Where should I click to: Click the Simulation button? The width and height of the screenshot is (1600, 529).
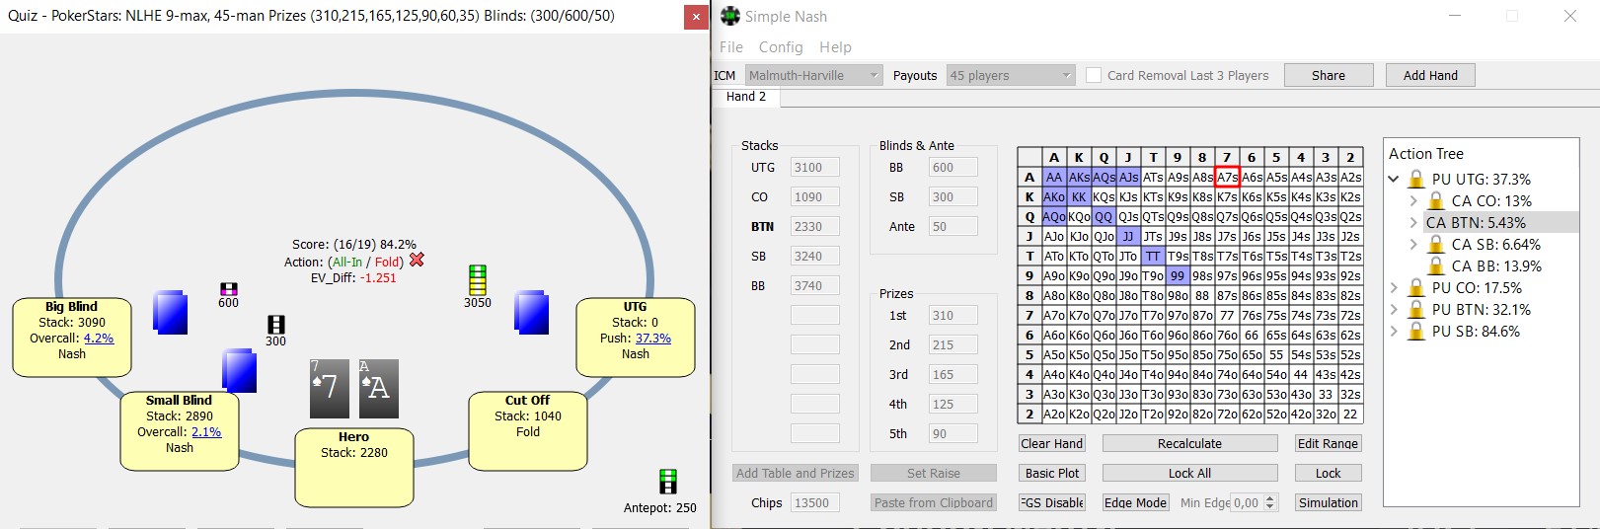1328,502
